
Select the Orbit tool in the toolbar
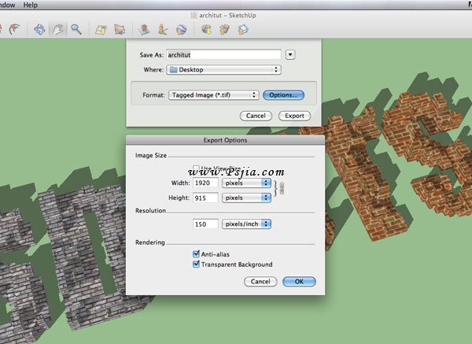coord(39,30)
